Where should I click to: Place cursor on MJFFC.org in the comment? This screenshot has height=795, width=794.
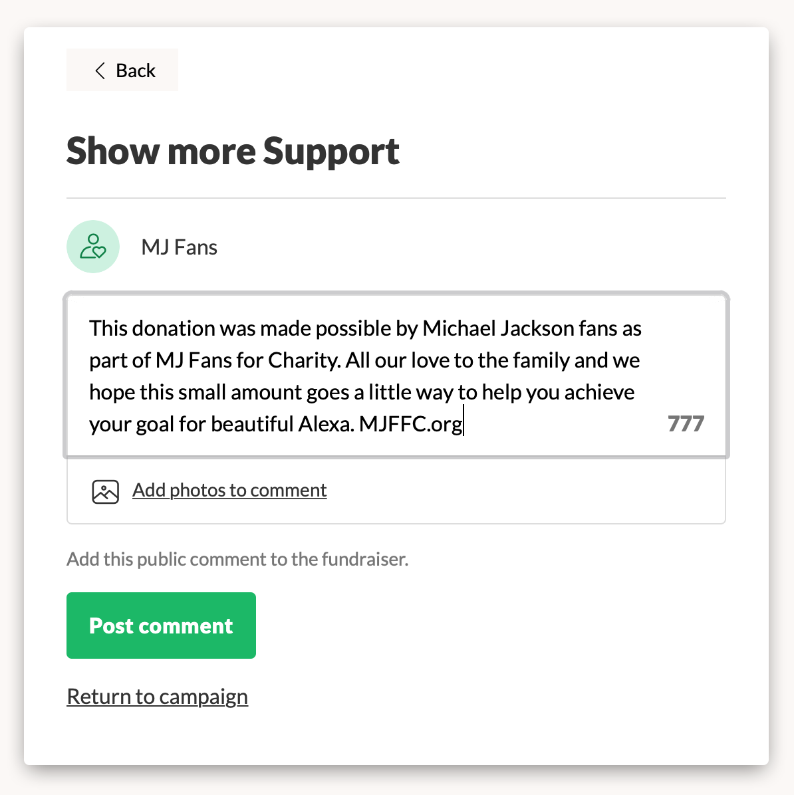tap(410, 424)
